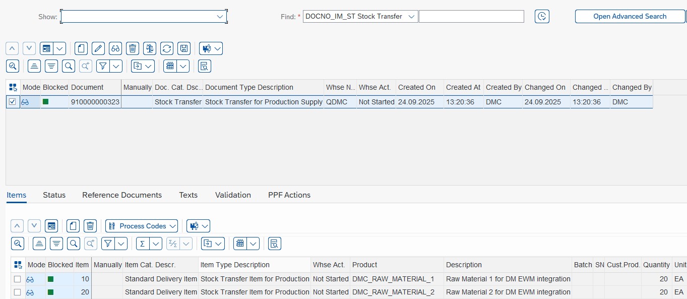Screen dimensions: 687x299
Task: Sort descending in the Items table
Action: [x=56, y=244]
